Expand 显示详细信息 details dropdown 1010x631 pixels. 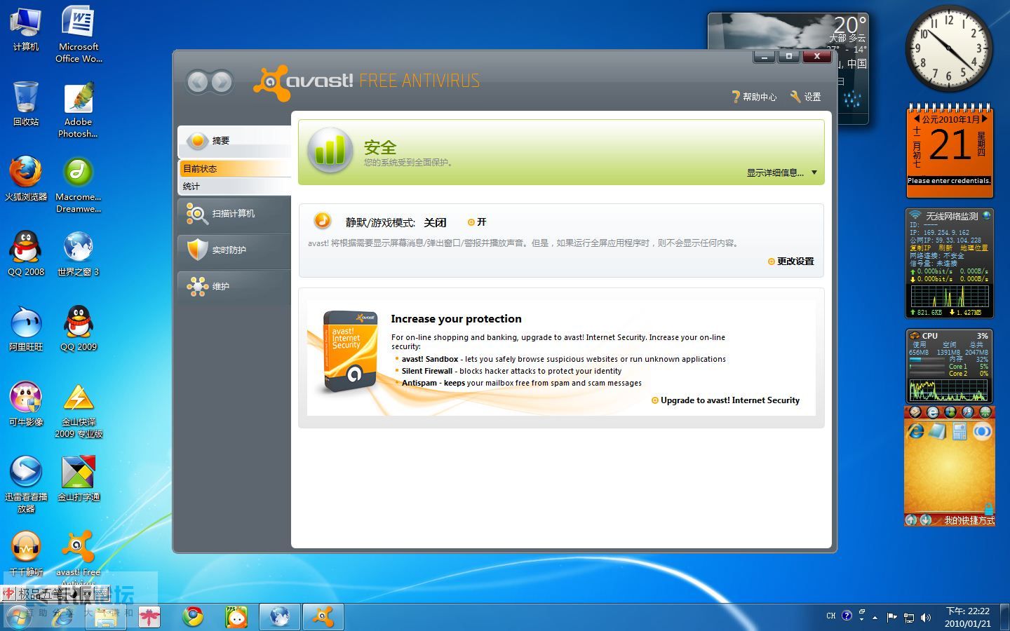pyautogui.click(x=781, y=172)
